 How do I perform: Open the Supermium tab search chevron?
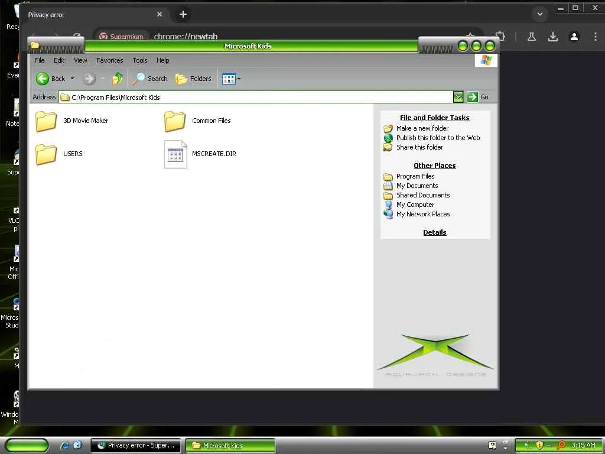point(540,14)
